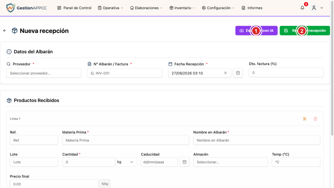Select a supplier in Proveedor field
The height and width of the screenshot is (188, 334).
coord(44,73)
